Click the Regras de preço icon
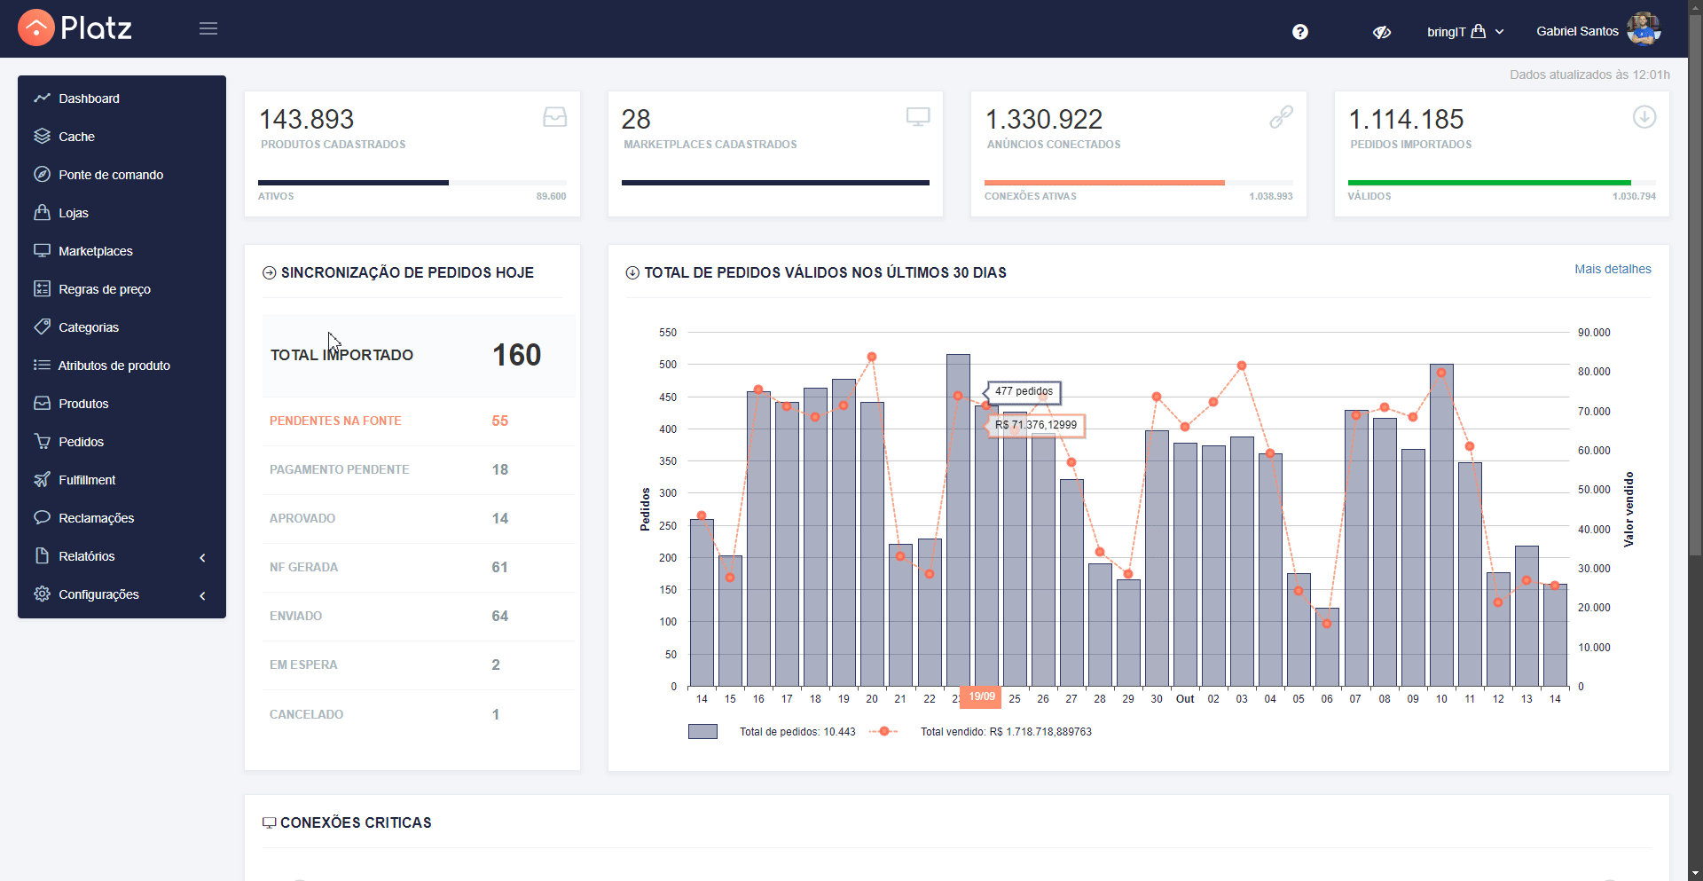The image size is (1703, 881). click(42, 288)
